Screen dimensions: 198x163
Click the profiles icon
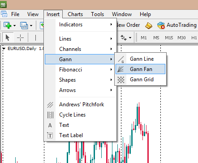[24, 25]
